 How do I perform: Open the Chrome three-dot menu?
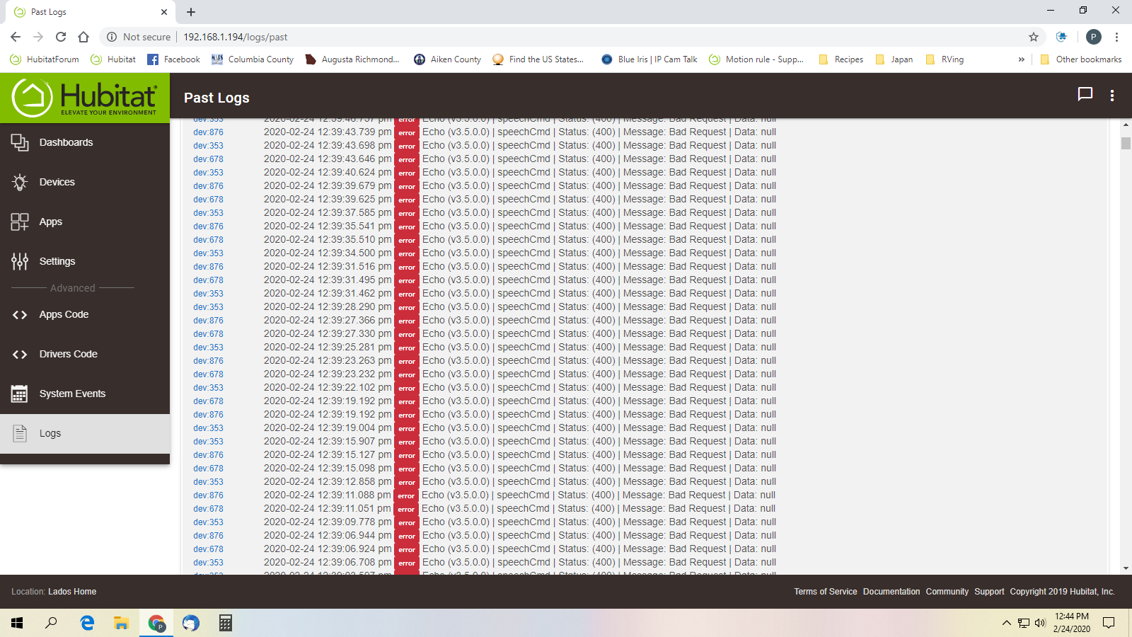click(1116, 37)
